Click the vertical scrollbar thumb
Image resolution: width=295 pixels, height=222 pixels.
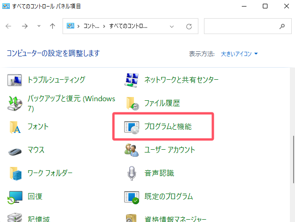(x=293, y=159)
